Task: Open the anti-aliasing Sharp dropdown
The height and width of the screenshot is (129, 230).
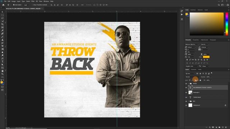Action: click(x=206, y=66)
